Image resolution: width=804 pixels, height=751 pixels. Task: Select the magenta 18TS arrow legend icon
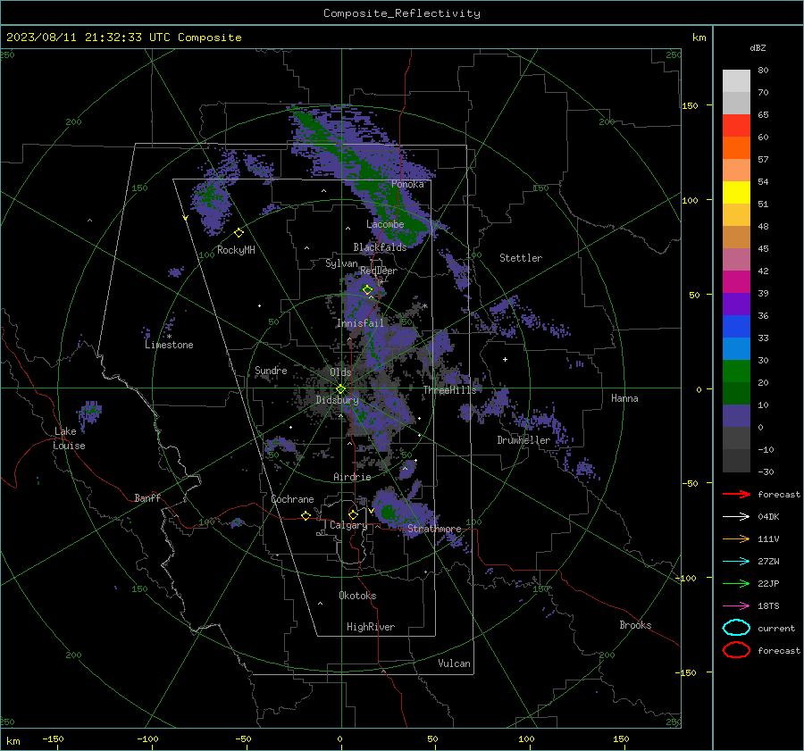(736, 606)
